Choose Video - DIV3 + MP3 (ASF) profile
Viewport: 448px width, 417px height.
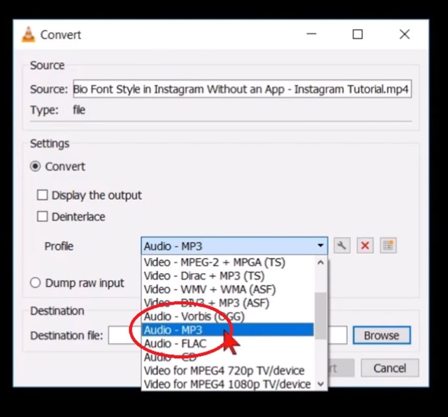228,303
